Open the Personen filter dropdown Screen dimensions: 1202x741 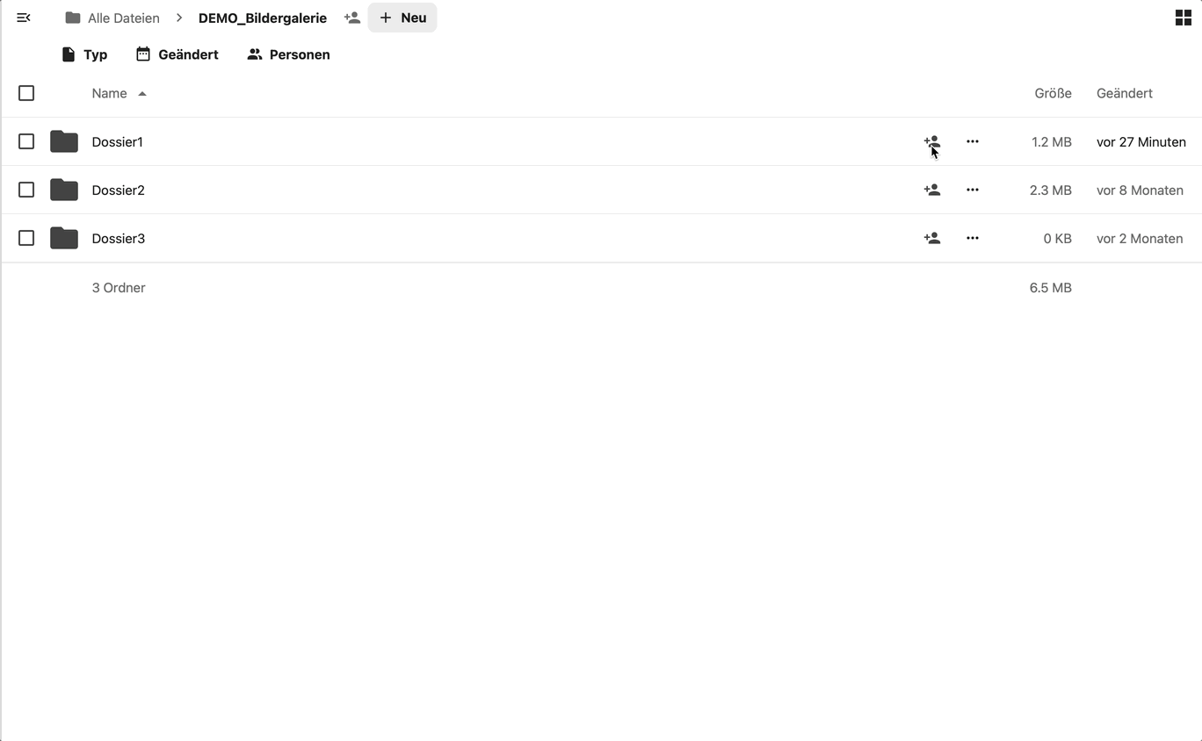point(288,54)
